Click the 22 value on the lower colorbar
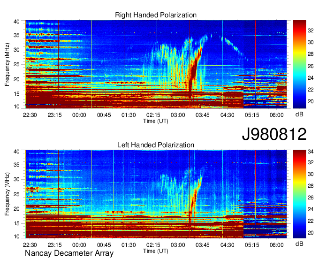 (x=311, y=221)
